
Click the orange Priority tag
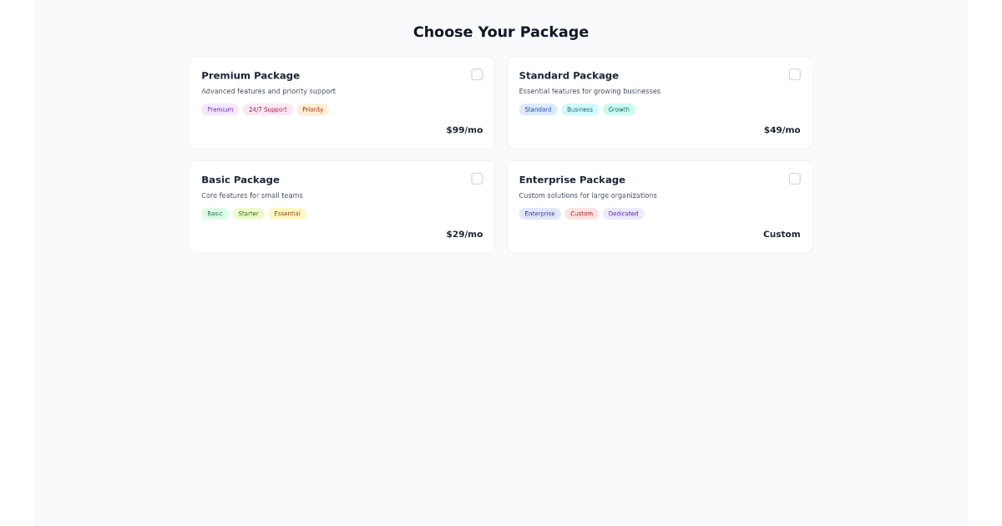coord(313,109)
